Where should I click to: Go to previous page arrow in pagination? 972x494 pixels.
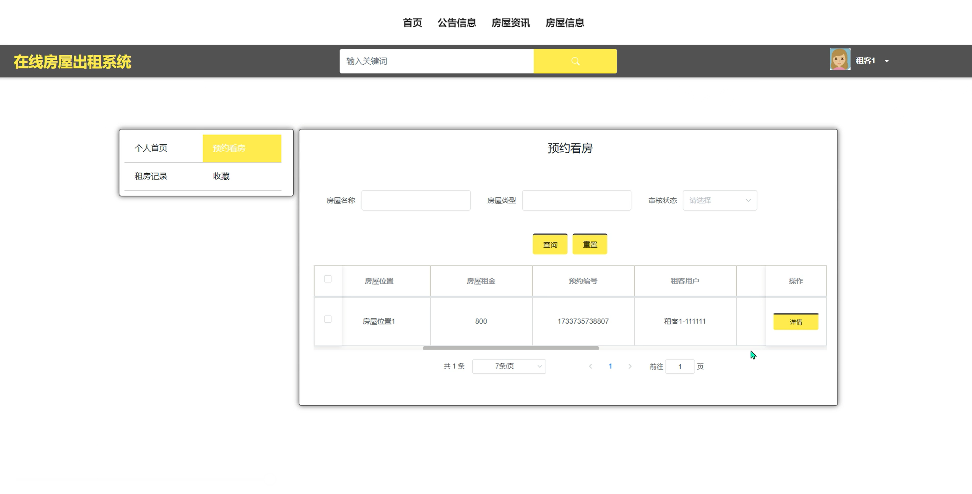point(590,366)
